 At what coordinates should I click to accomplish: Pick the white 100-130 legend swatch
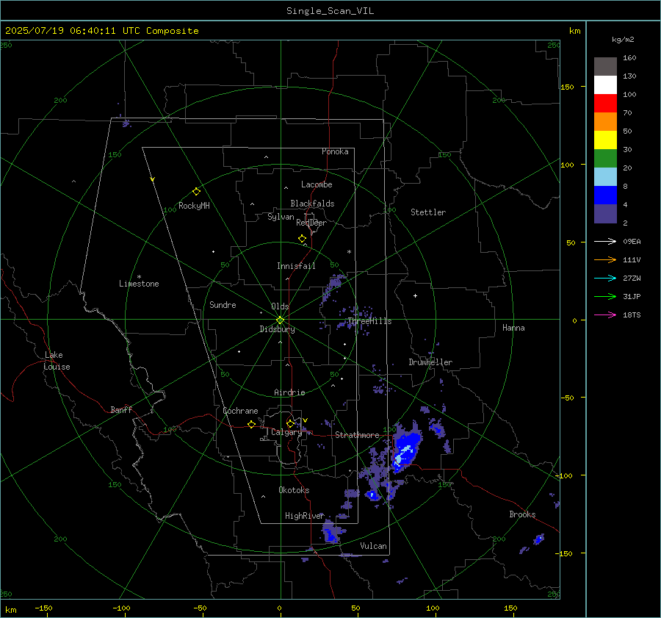[605, 85]
